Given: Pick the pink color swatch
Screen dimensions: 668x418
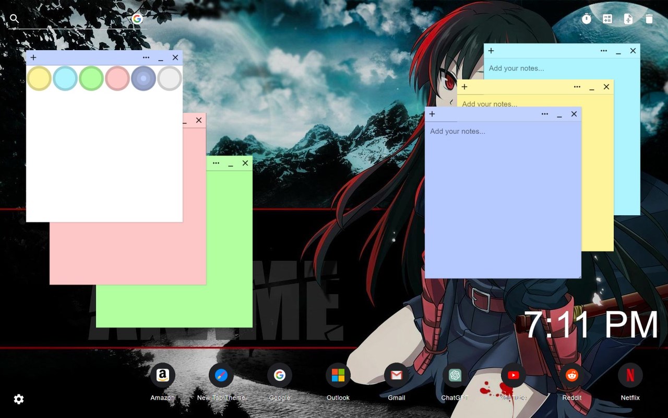Looking at the screenshot, I should 117,78.
